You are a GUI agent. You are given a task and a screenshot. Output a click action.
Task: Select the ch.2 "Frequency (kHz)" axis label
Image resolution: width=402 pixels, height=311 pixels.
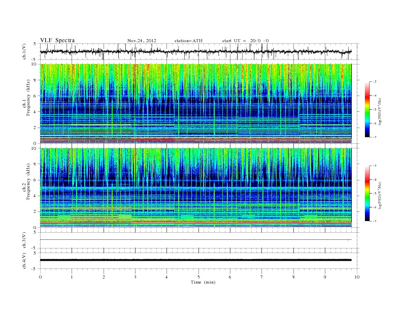pyautogui.click(x=28, y=181)
